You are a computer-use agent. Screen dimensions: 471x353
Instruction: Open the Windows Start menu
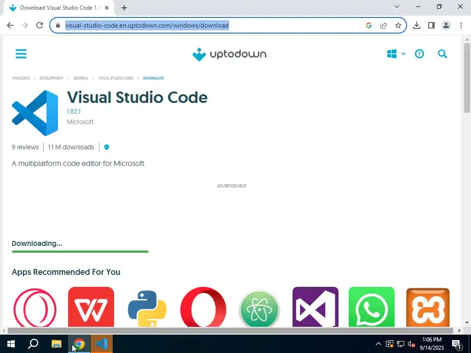click(11, 344)
